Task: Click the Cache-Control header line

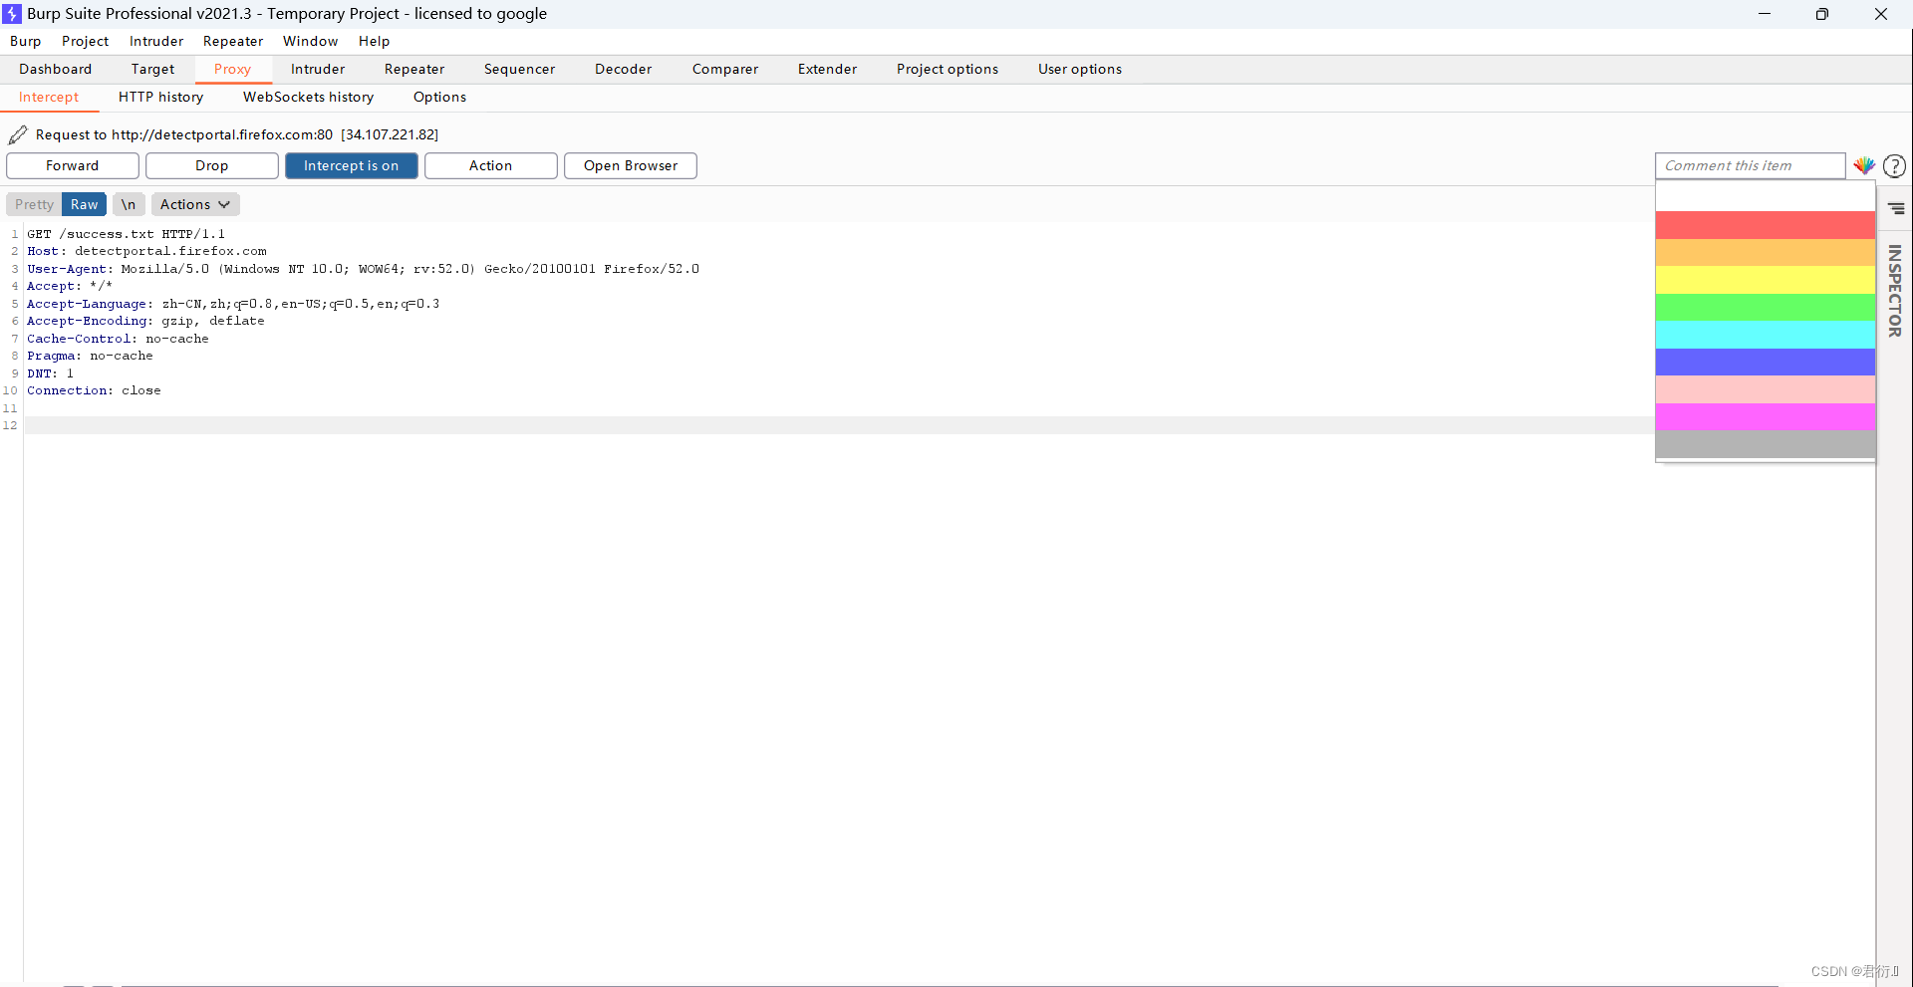Action: coord(118,339)
